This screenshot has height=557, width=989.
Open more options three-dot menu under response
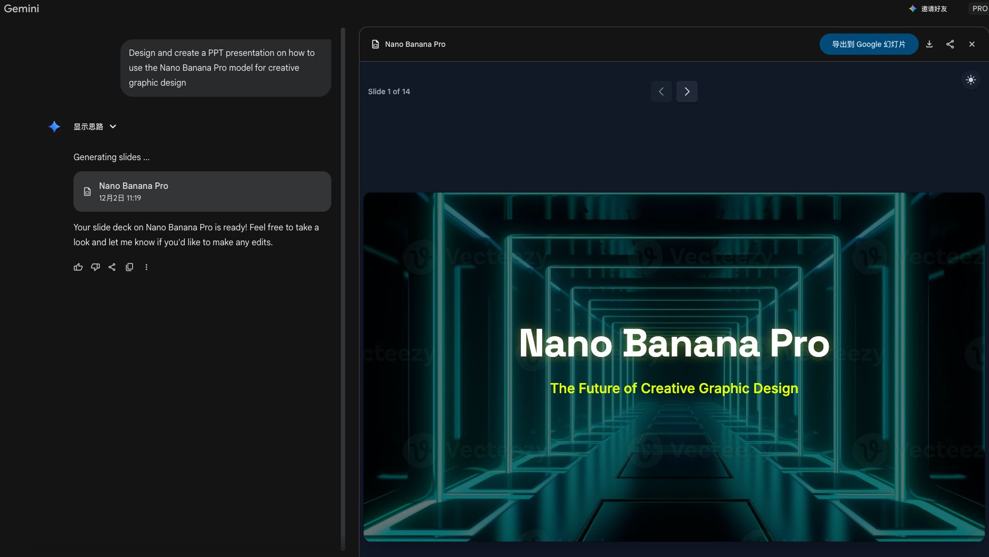pyautogui.click(x=146, y=267)
